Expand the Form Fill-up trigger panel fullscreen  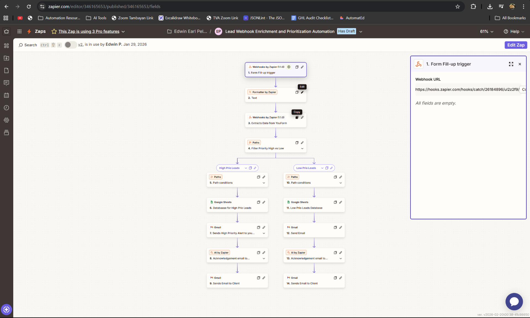click(x=511, y=64)
